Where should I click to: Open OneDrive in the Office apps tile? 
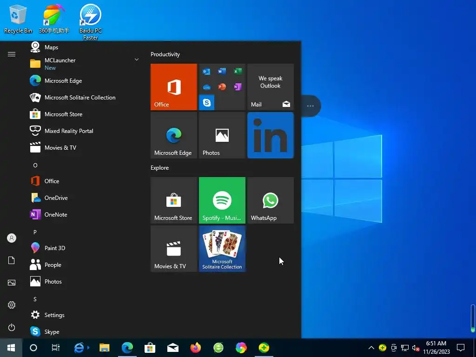pos(206,87)
